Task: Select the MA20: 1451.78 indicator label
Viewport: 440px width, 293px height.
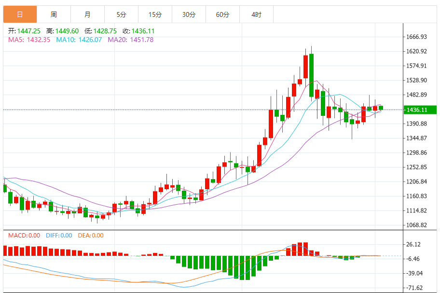Action: pos(130,40)
